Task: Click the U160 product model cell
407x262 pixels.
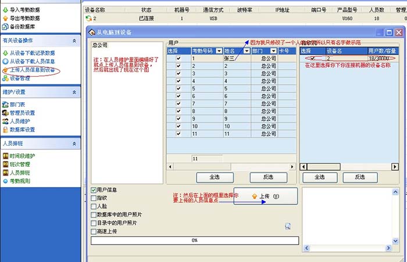Action: (x=347, y=19)
